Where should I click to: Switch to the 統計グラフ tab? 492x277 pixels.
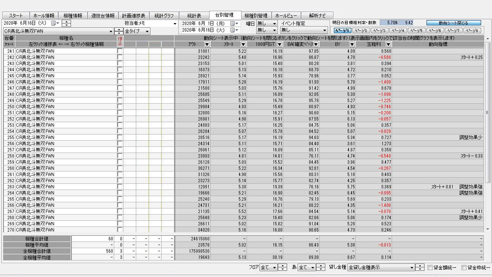click(164, 16)
